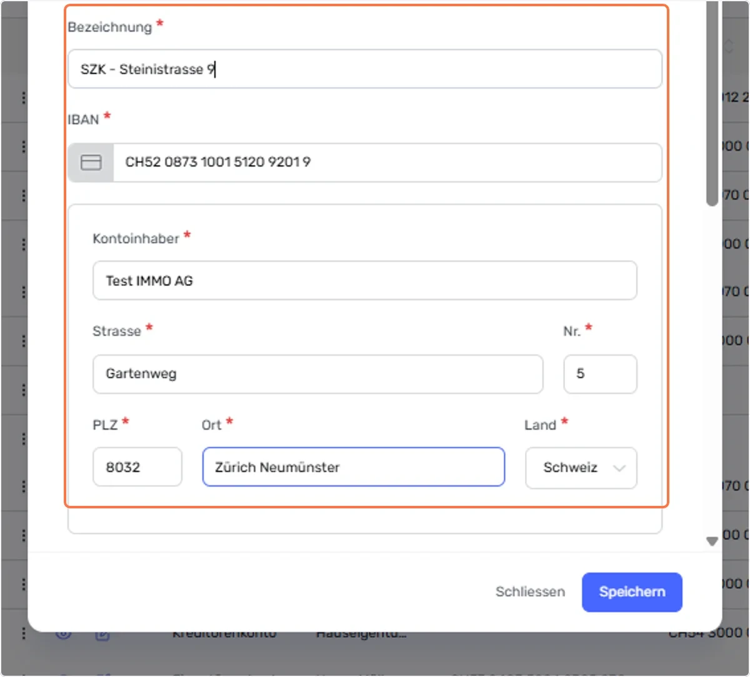Click the Ort field with Zürich Neumünster
This screenshot has width=750, height=677.
354,467
